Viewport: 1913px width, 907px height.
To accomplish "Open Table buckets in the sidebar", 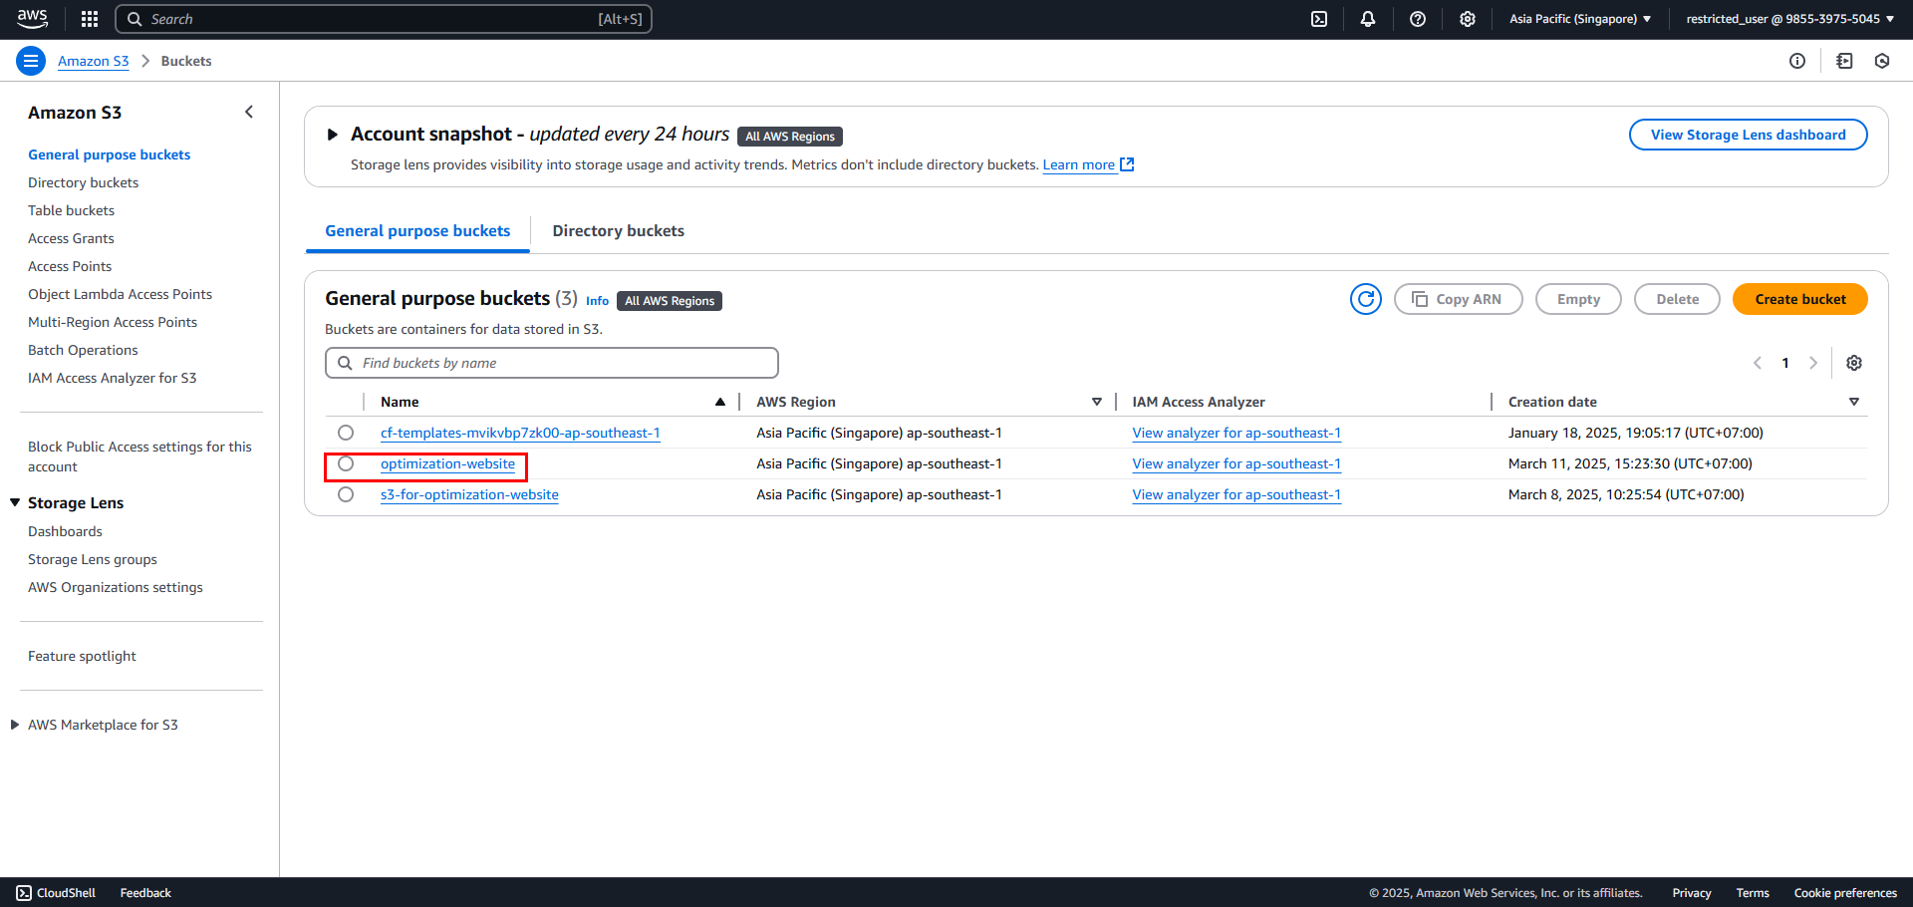I will click(71, 210).
